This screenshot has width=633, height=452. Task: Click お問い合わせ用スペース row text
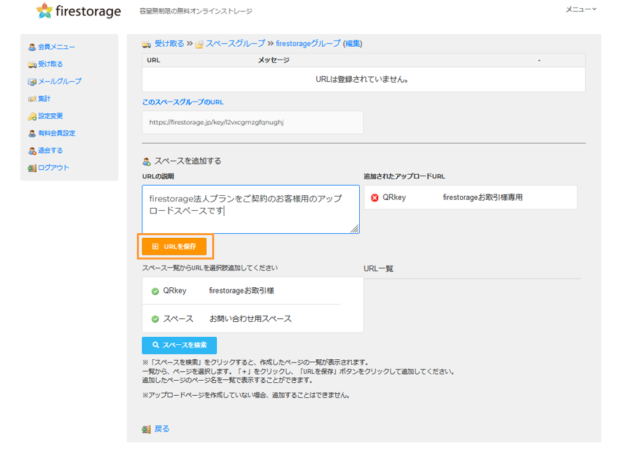pos(250,319)
